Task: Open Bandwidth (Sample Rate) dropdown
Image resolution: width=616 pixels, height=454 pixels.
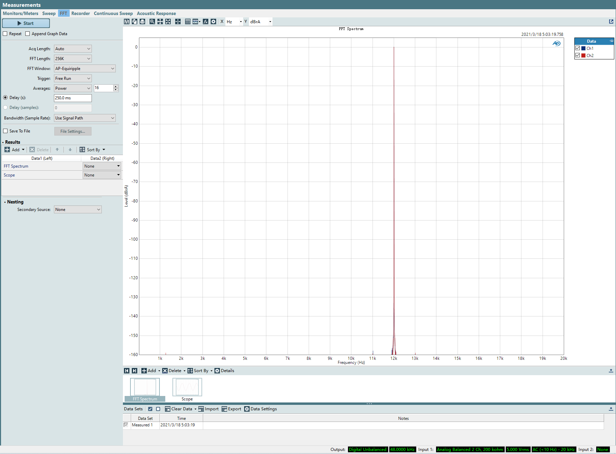Action: pos(85,118)
